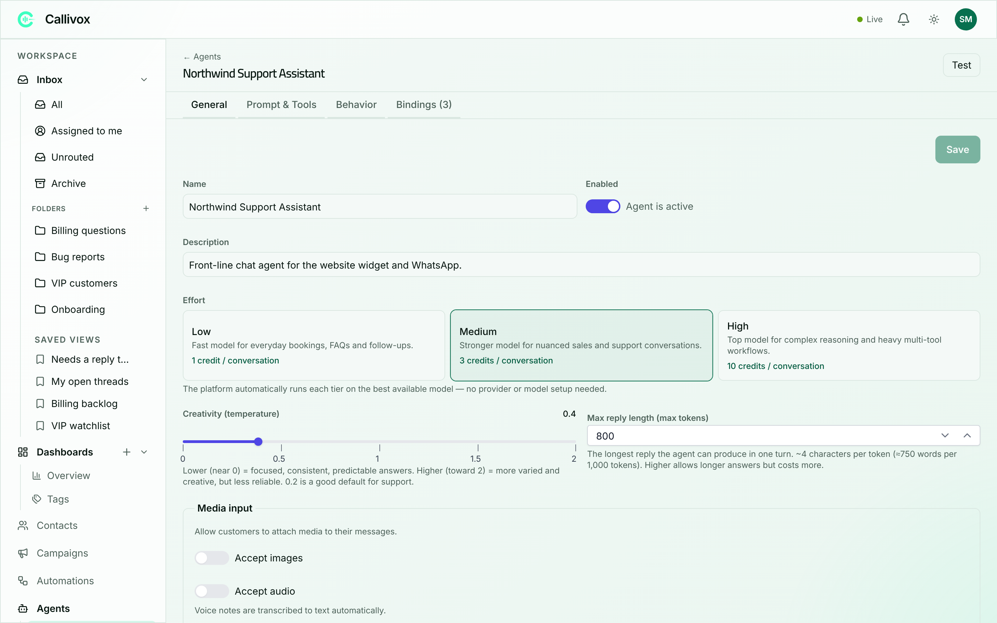Click the 0.4 temperature value
This screenshot has height=623, width=997.
click(x=569, y=414)
